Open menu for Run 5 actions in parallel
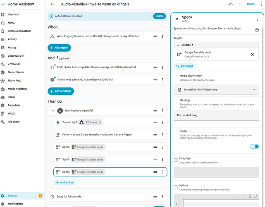This screenshot has height=207, width=265. 162,111
